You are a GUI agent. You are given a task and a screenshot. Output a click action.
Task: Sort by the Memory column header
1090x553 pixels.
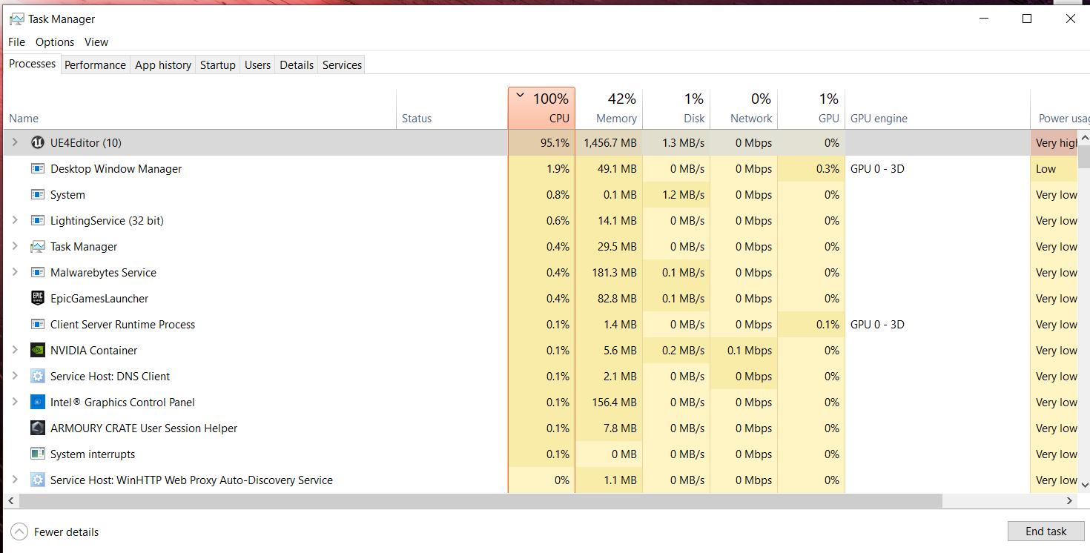point(609,108)
